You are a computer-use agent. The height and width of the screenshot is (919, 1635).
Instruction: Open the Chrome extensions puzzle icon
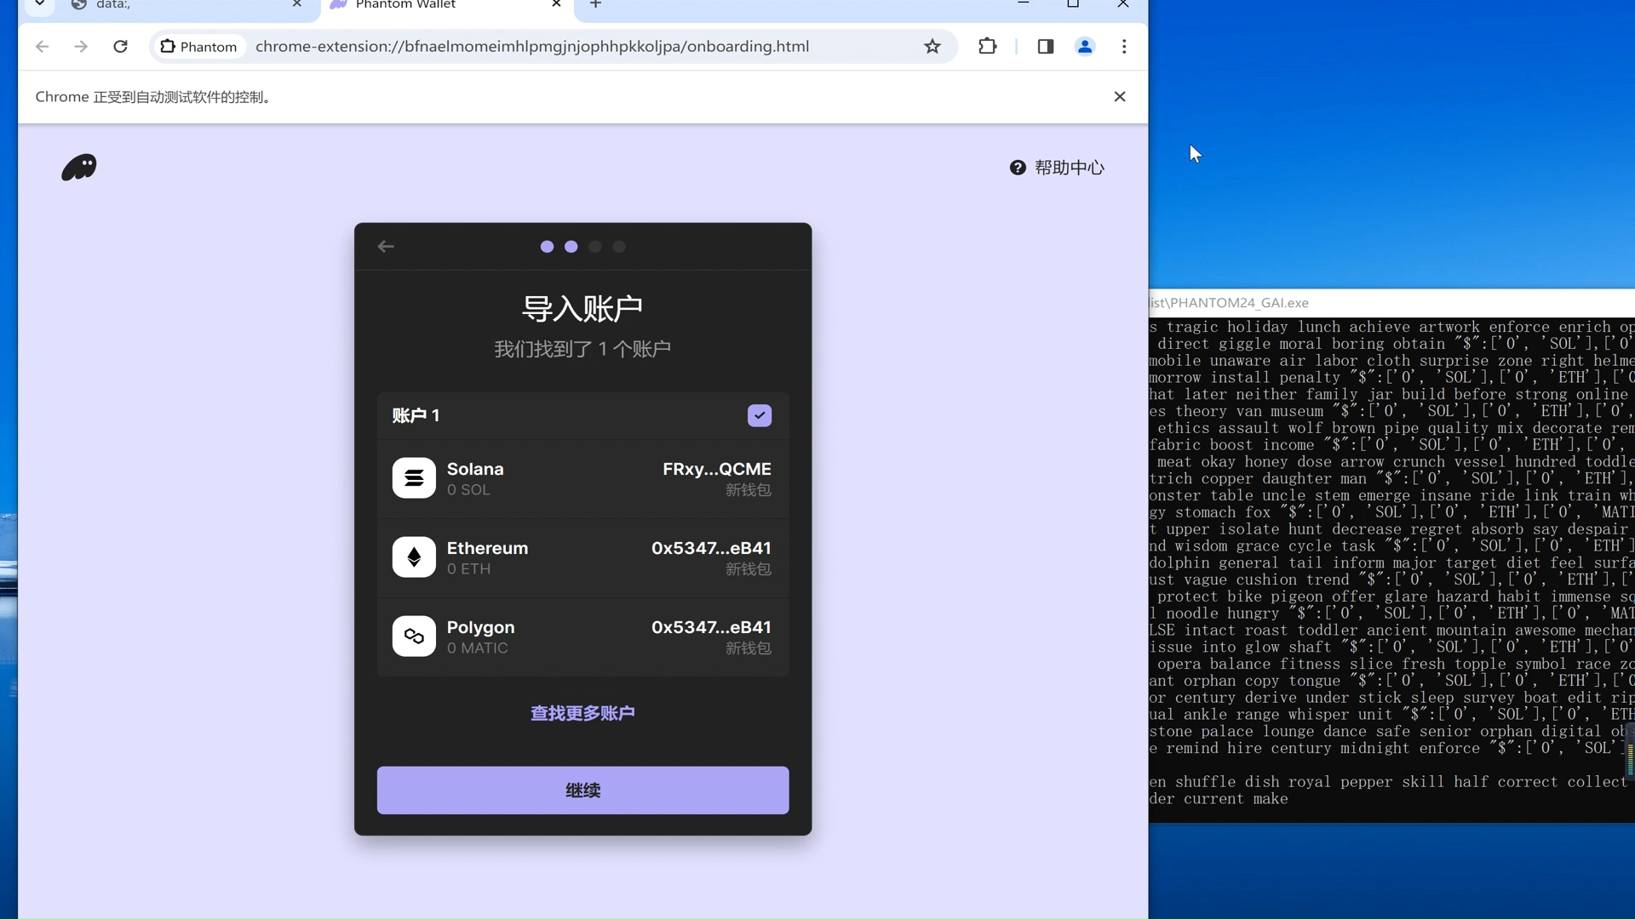tap(987, 47)
